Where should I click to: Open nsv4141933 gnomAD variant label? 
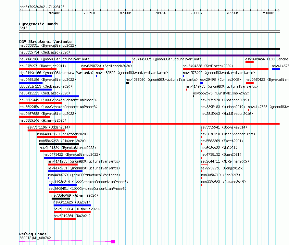(x=84, y=161)
